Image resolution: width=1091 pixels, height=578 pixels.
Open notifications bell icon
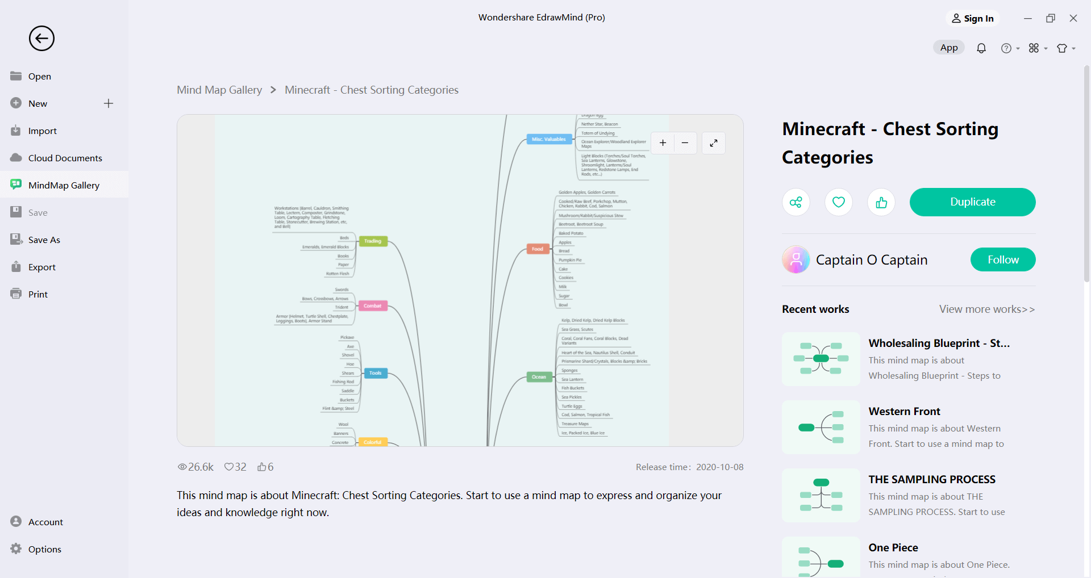981,48
